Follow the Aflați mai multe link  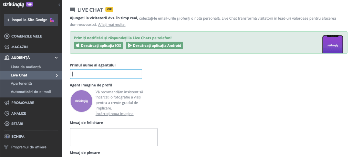(x=112, y=24)
